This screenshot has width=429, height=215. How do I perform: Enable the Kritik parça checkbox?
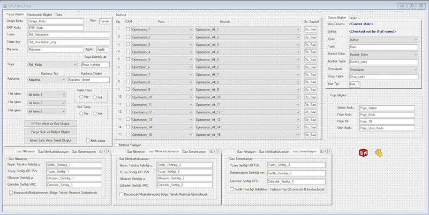tap(88, 141)
